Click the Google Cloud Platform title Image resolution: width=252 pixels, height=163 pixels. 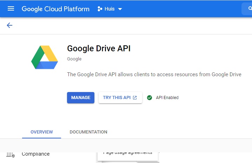[55, 9]
